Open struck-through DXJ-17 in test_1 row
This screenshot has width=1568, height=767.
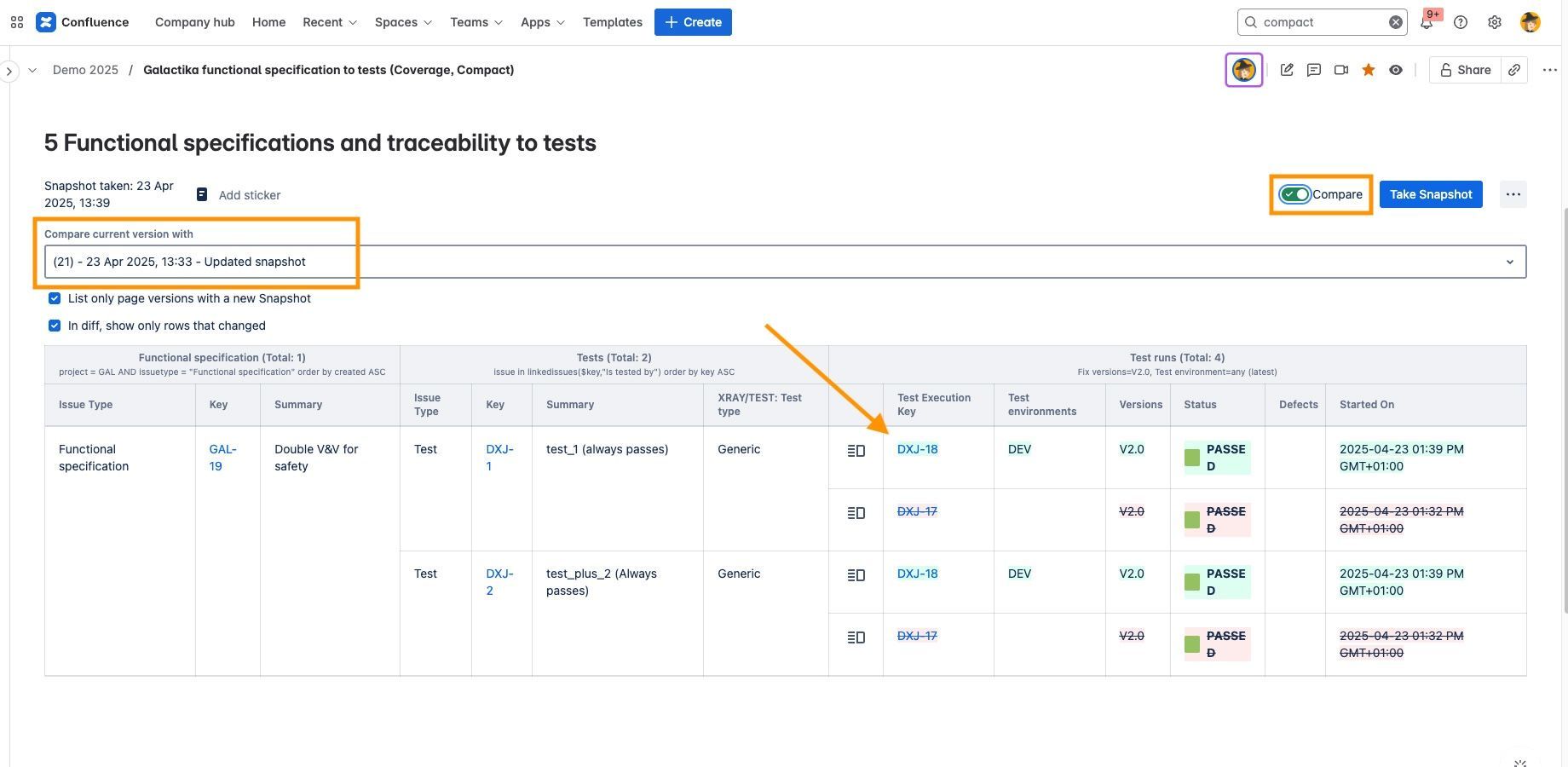[917, 511]
